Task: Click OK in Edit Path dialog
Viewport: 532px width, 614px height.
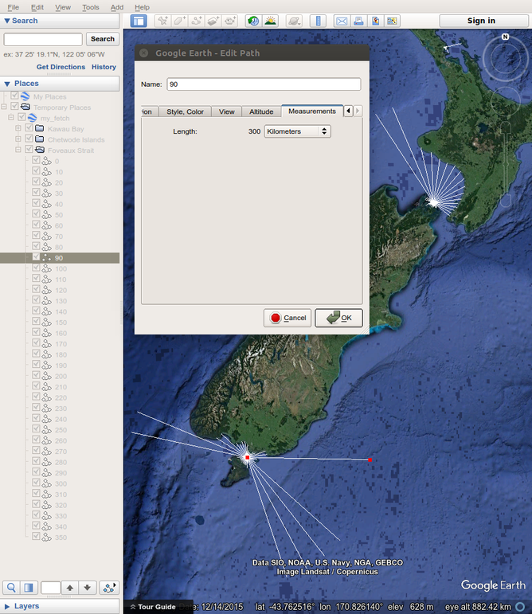Action: pos(338,318)
